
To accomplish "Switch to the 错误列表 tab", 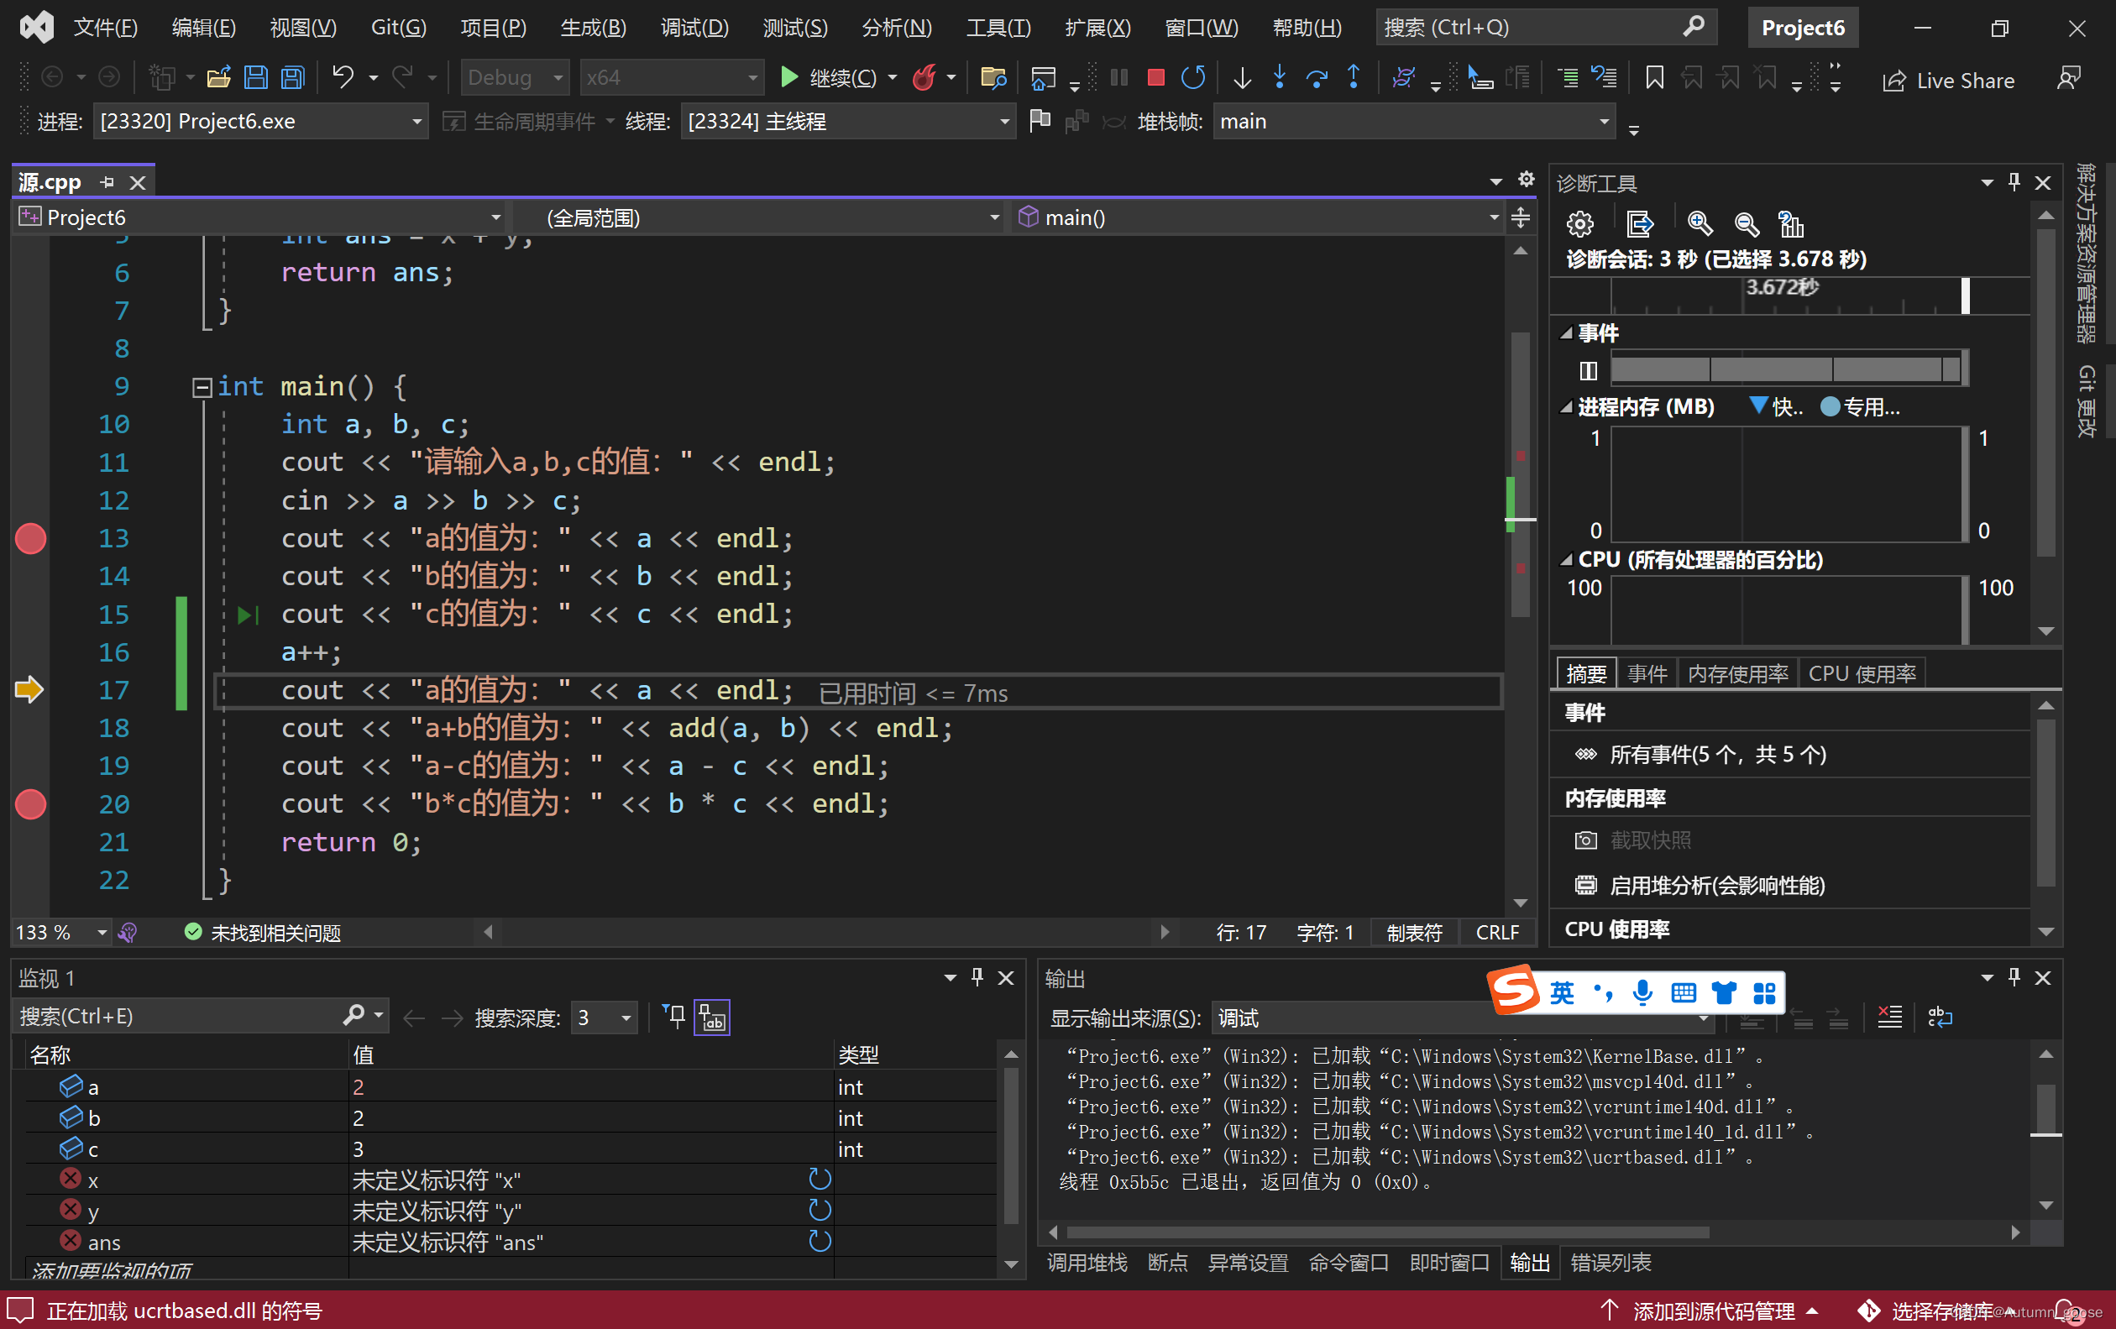I will pyautogui.click(x=1610, y=1264).
